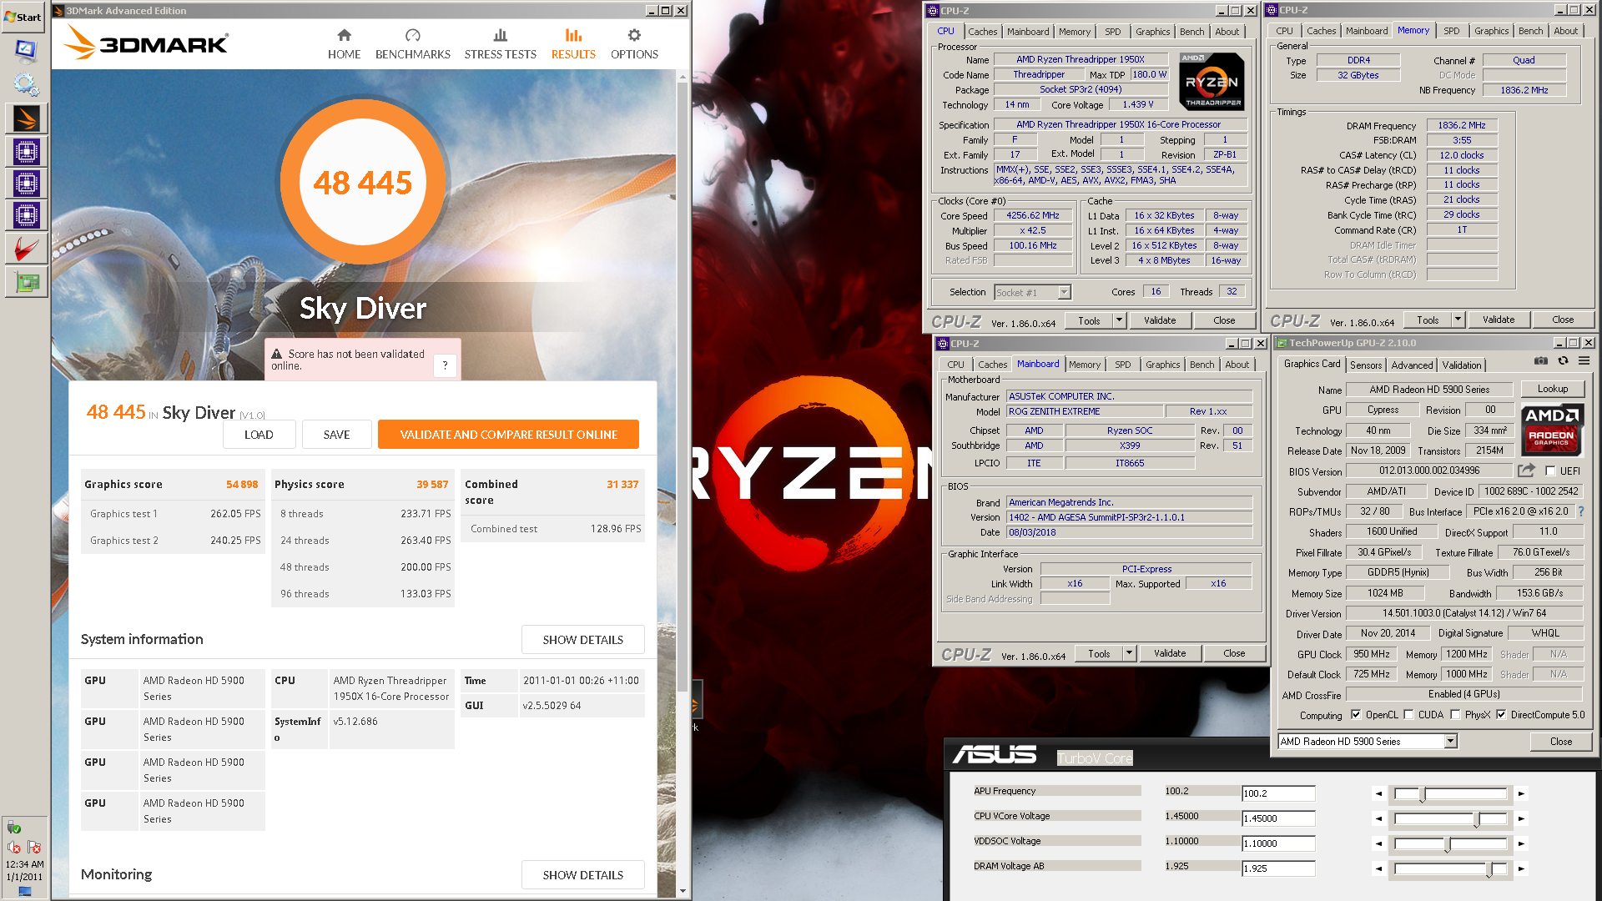Open Caches tab in CPU-Z Processor window

pyautogui.click(x=982, y=32)
